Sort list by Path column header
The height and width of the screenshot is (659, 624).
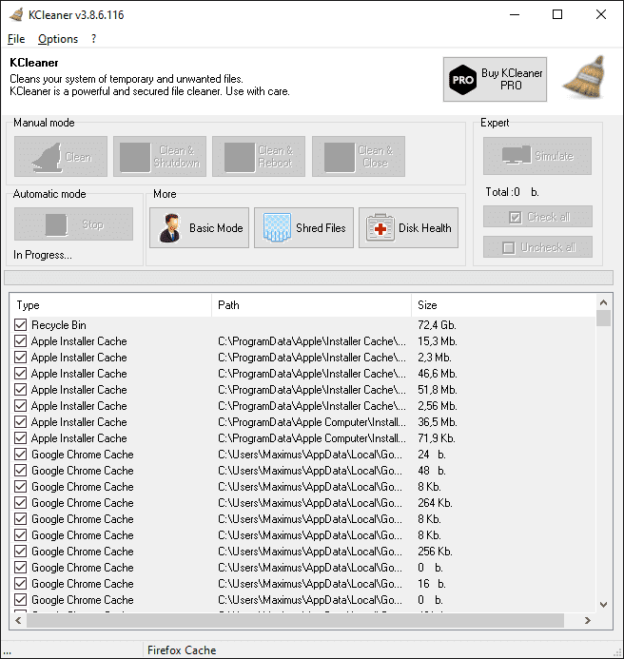click(311, 305)
